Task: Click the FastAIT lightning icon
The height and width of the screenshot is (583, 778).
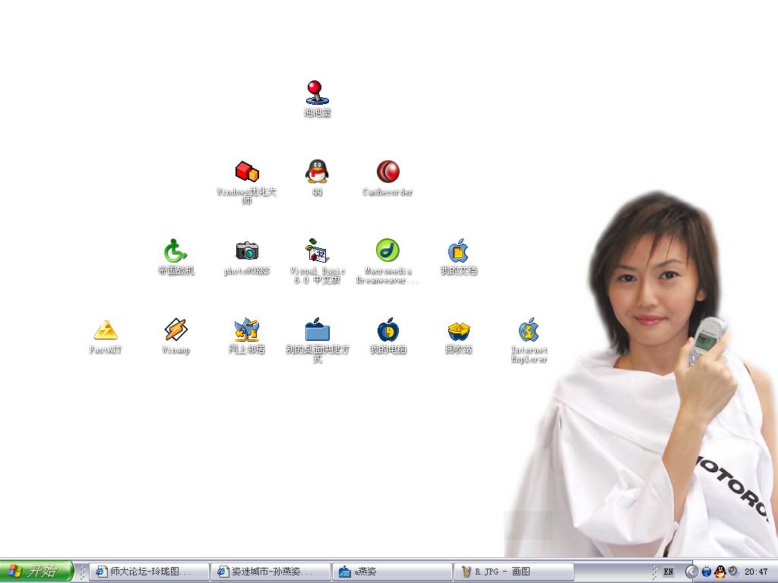Action: click(106, 330)
